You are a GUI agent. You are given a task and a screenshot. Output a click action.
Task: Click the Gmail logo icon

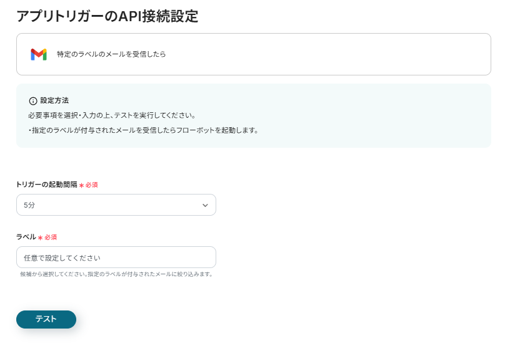point(39,54)
